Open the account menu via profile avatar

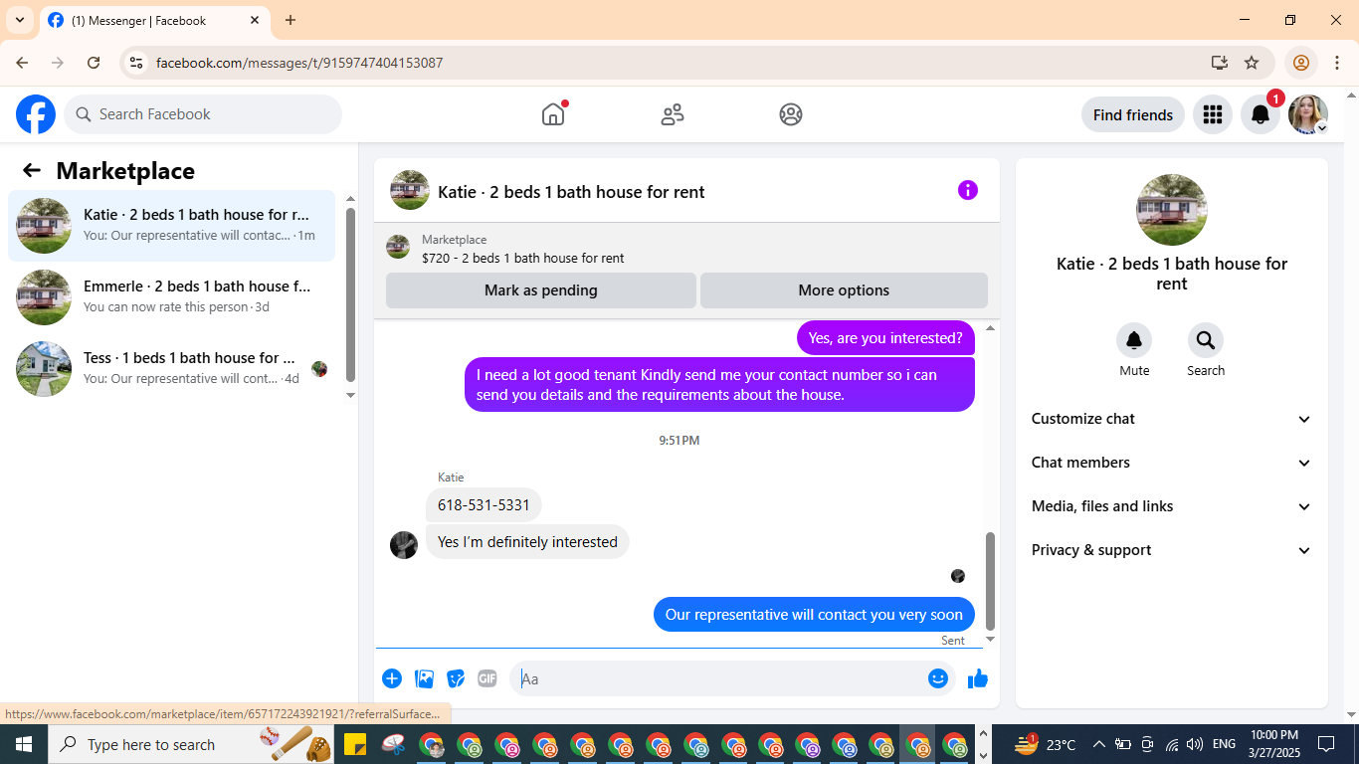tap(1308, 114)
